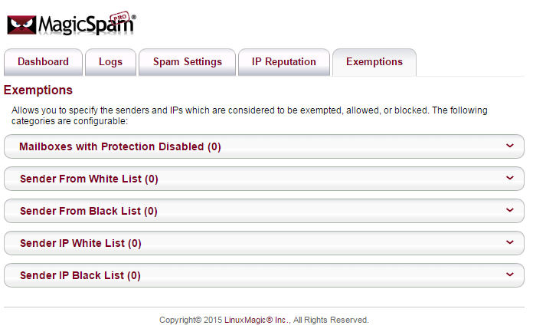The width and height of the screenshot is (533, 332).
Task: Click chevron arrow on Mailboxes with Protection Disabled
Action: click(510, 146)
